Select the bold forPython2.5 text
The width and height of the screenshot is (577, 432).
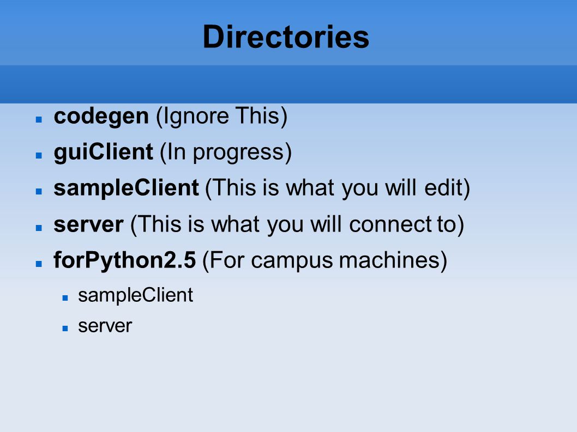(x=125, y=260)
